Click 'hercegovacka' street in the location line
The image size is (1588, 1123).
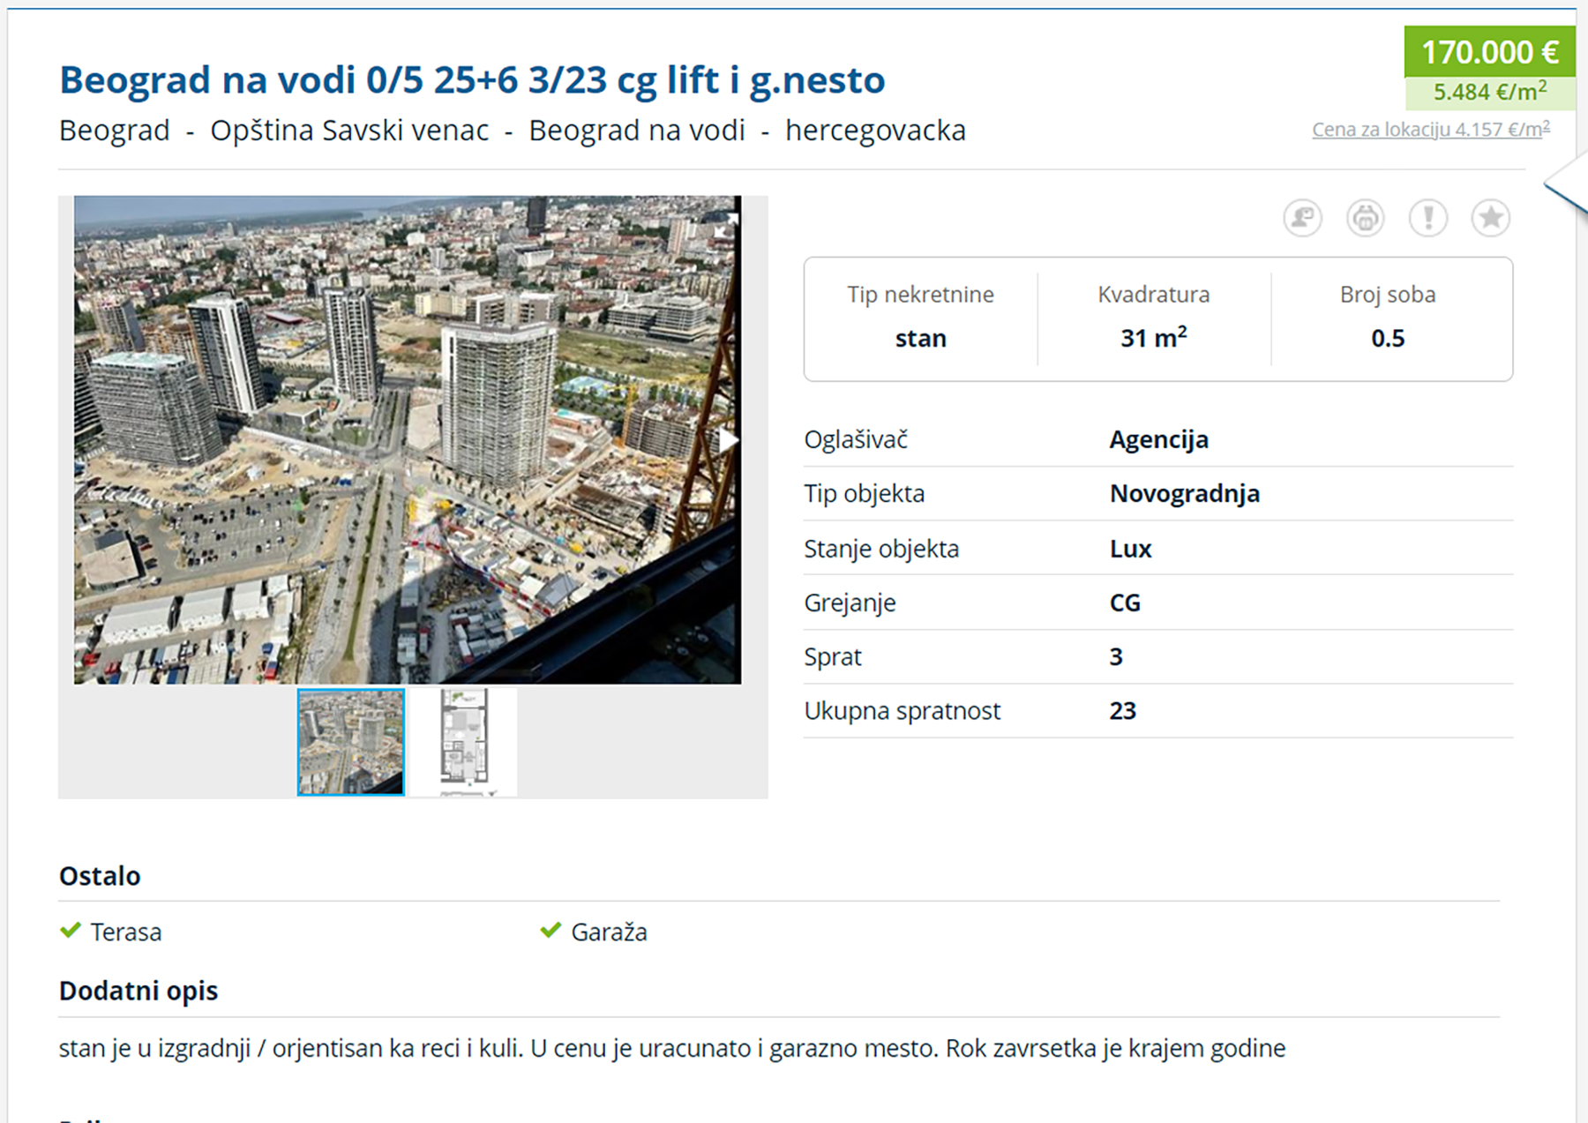click(x=875, y=131)
